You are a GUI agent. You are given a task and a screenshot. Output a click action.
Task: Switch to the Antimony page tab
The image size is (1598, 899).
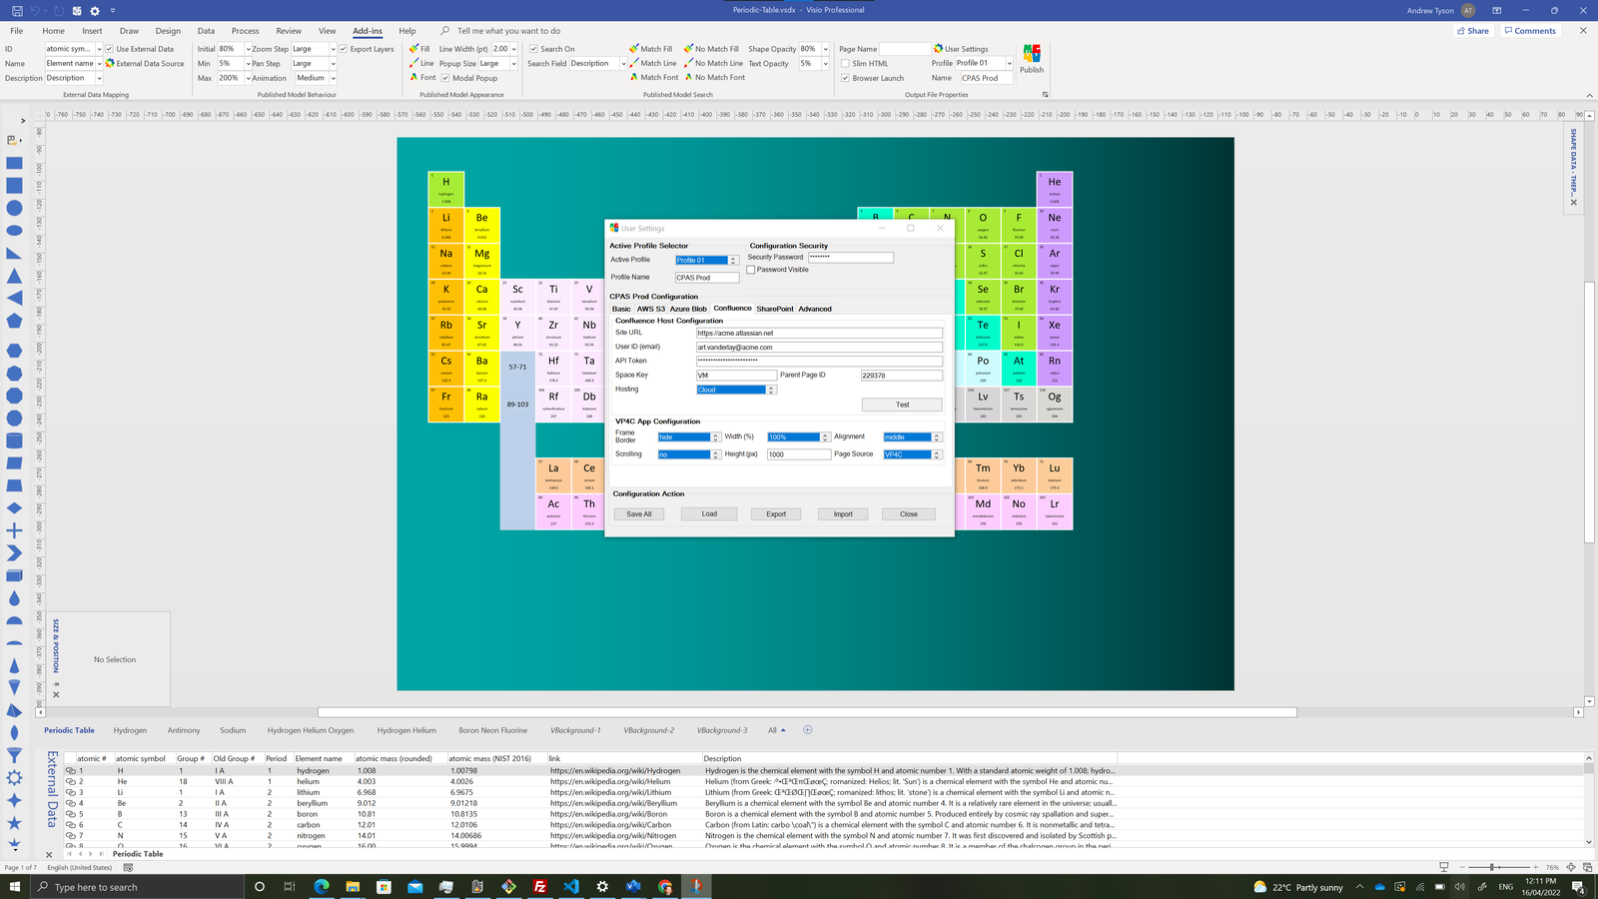[184, 730]
